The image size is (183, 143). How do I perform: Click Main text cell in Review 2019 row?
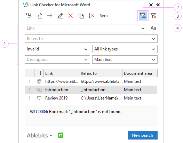(x=133, y=98)
